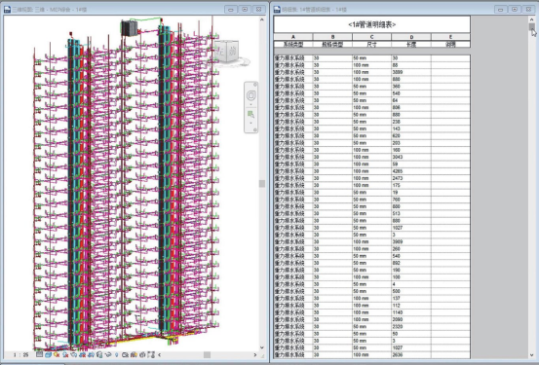Image resolution: width=539 pixels, height=365 pixels.
Task: Select length cell with value 2320
Action: pyautogui.click(x=411, y=326)
